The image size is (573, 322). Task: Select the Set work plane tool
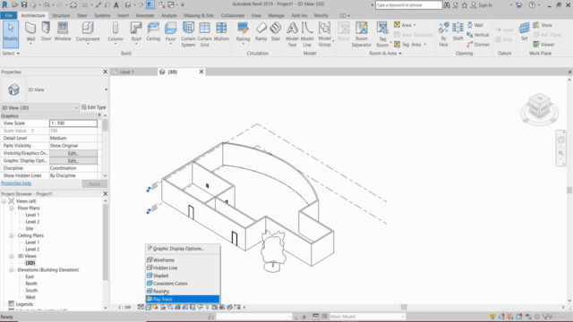point(524,31)
